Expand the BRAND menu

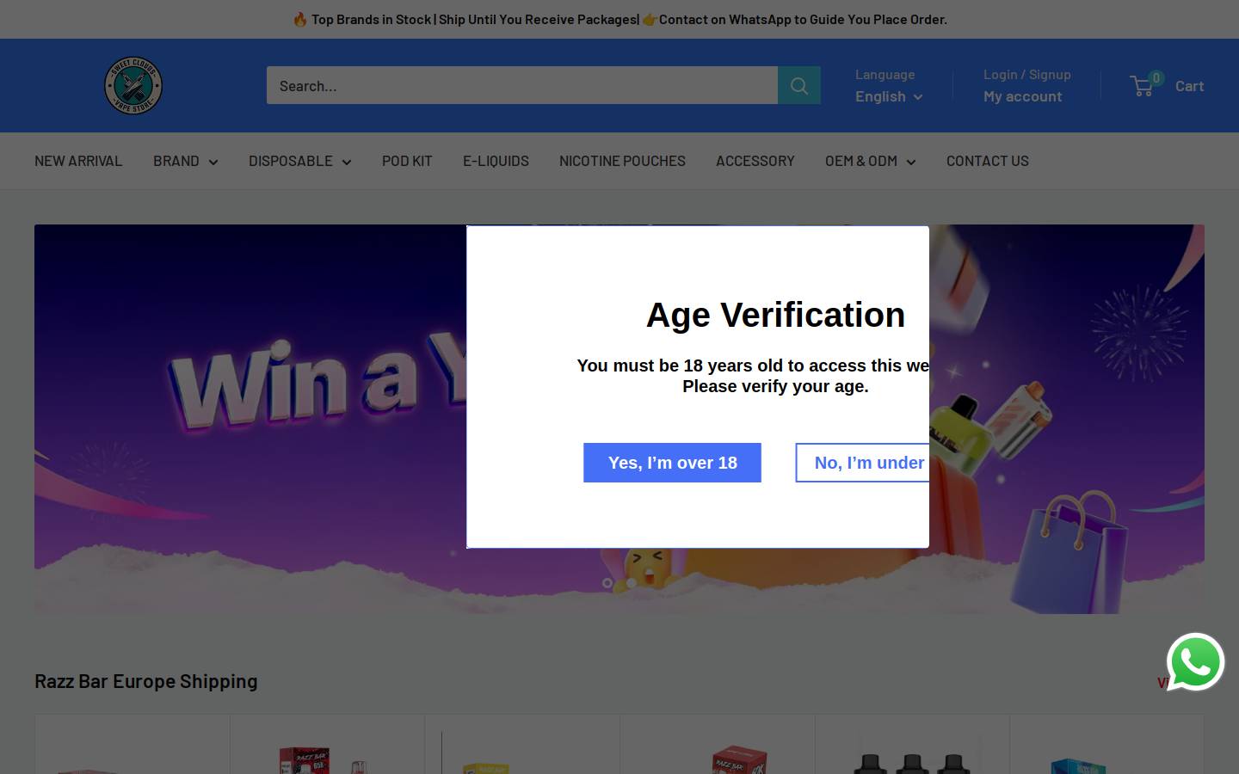click(185, 161)
